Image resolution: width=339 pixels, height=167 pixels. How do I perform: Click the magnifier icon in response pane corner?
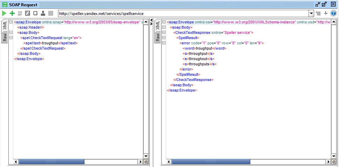point(334,162)
